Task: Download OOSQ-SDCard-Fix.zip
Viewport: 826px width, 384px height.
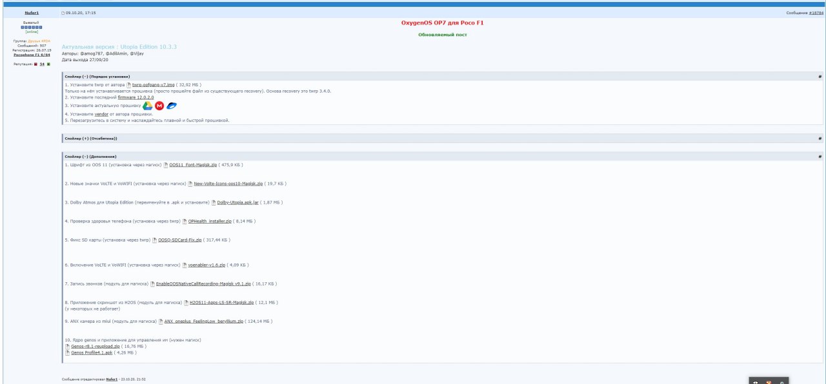Action: pos(179,240)
